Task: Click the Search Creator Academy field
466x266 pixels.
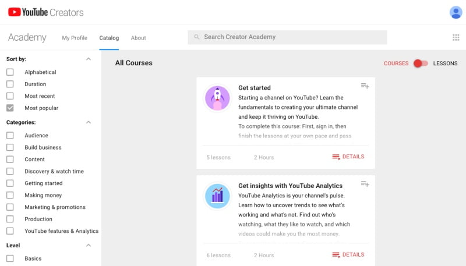Action: [291, 37]
